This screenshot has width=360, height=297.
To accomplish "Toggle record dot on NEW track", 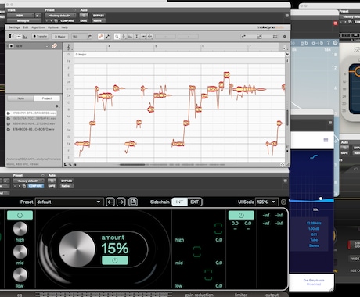I will [11, 46].
